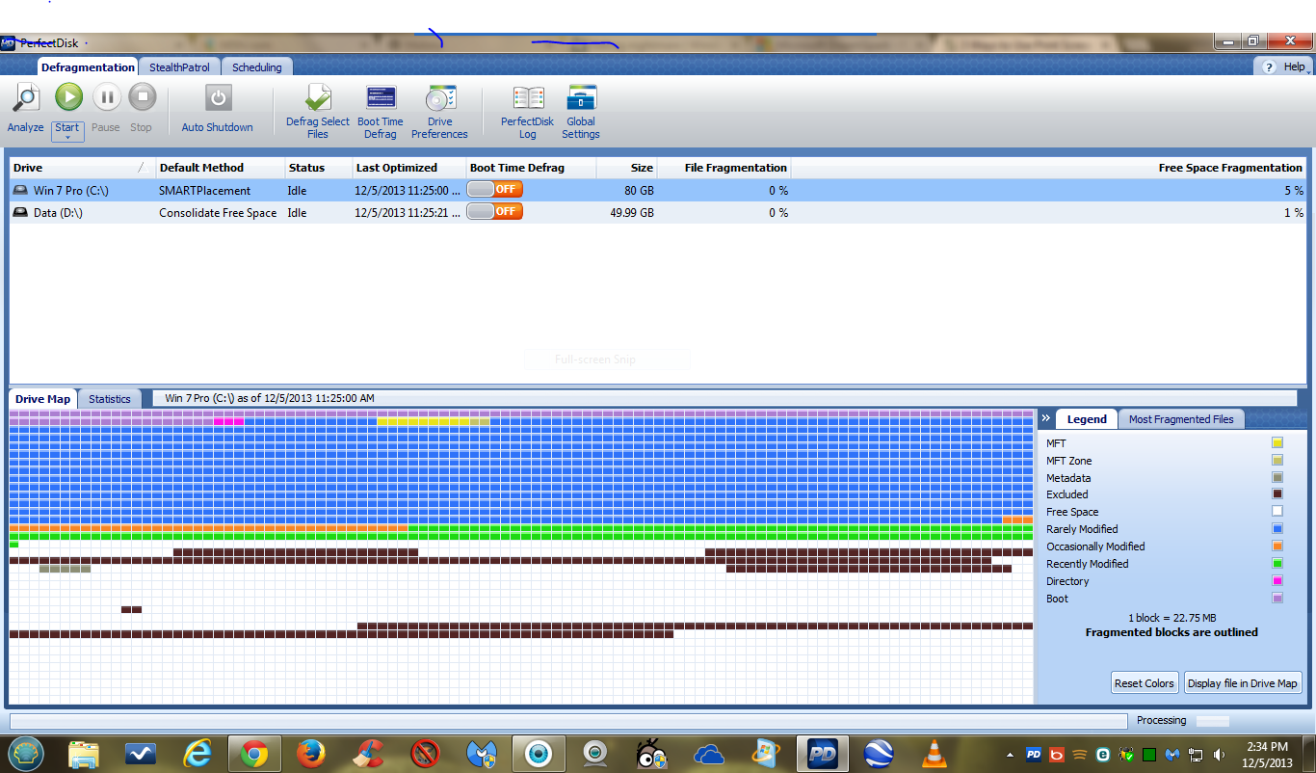Click the Recently Modified green swatch

click(1277, 564)
